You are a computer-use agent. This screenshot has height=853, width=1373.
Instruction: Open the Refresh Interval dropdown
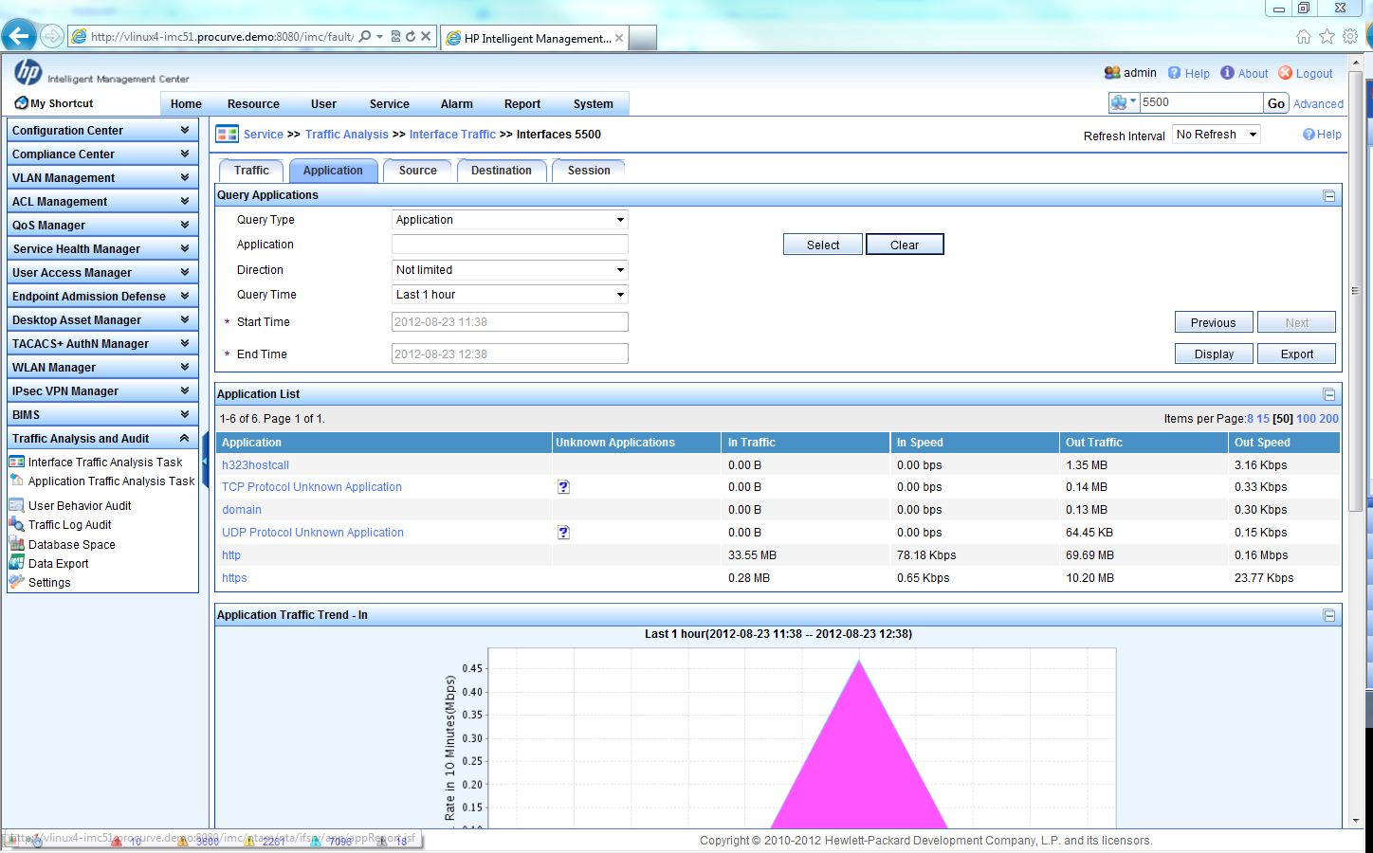1217,135
